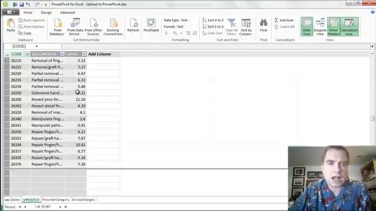
Task: Open the wRVU column filter dropdown
Action: [x=83, y=54]
